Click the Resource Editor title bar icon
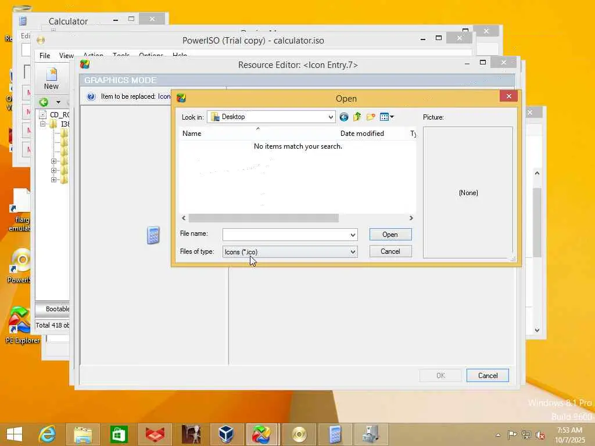This screenshot has height=446, width=595. pyautogui.click(x=85, y=64)
